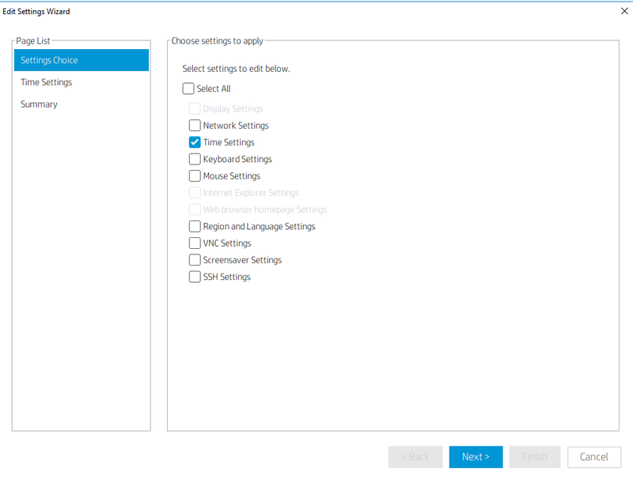Check the Select All checkbox

point(188,89)
